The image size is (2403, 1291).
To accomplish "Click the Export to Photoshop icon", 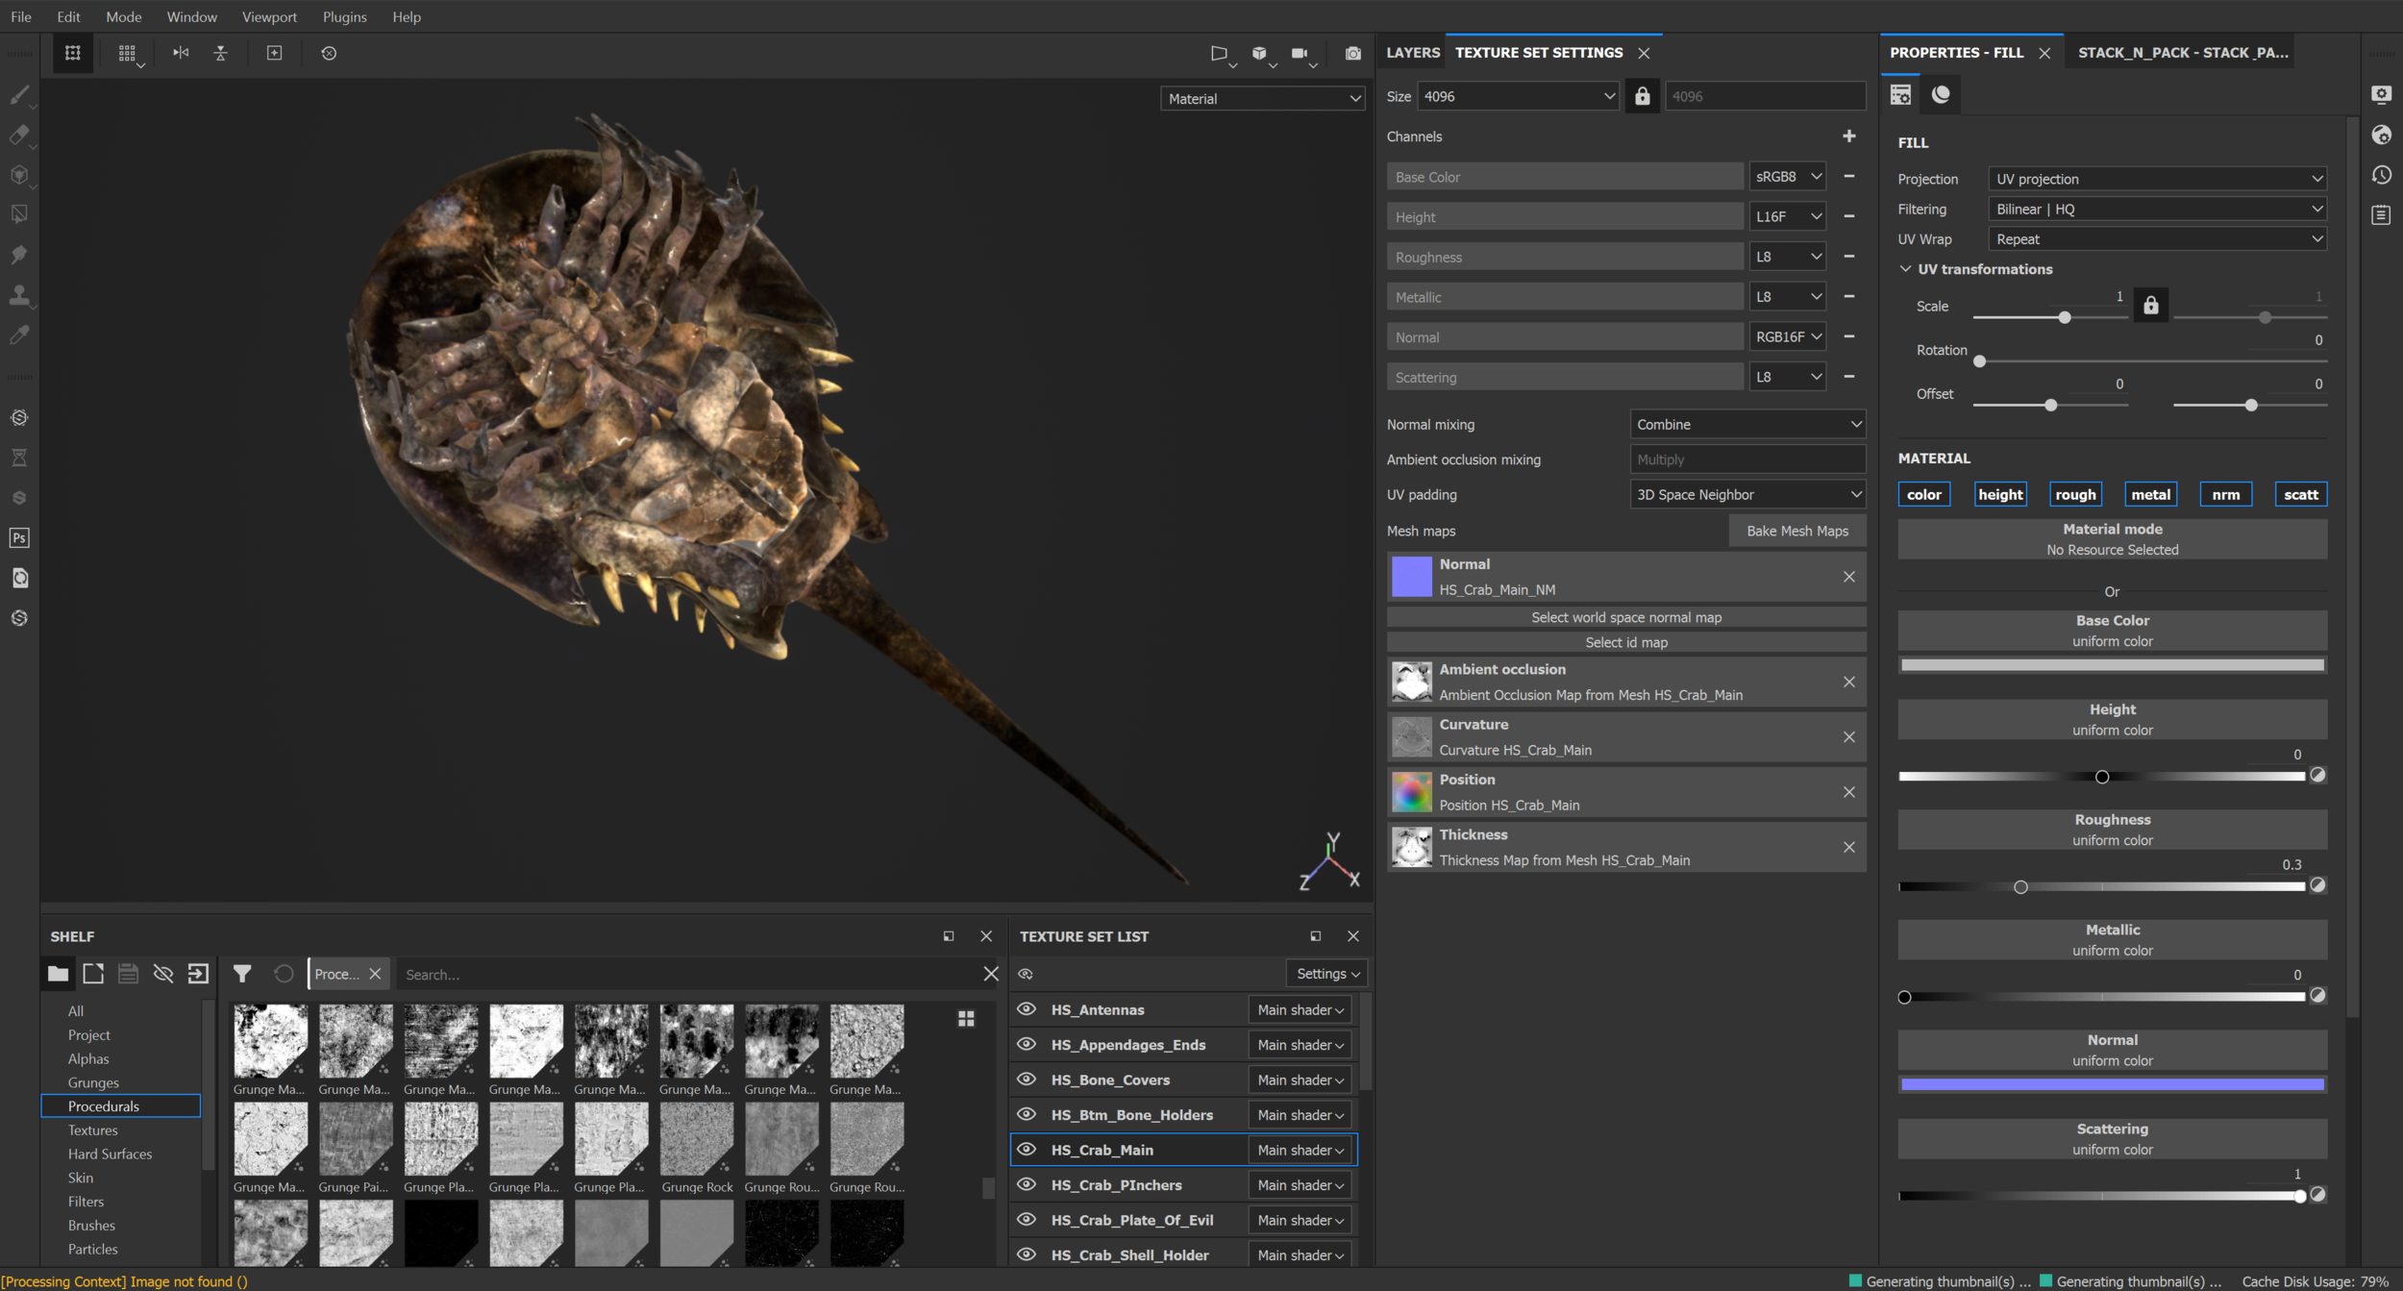I will pos(19,537).
